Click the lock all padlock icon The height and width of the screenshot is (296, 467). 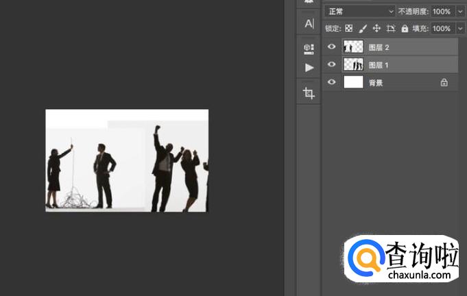[405, 29]
